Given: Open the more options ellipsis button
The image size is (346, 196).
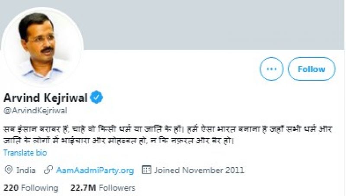Looking at the screenshot, I should point(271,69).
